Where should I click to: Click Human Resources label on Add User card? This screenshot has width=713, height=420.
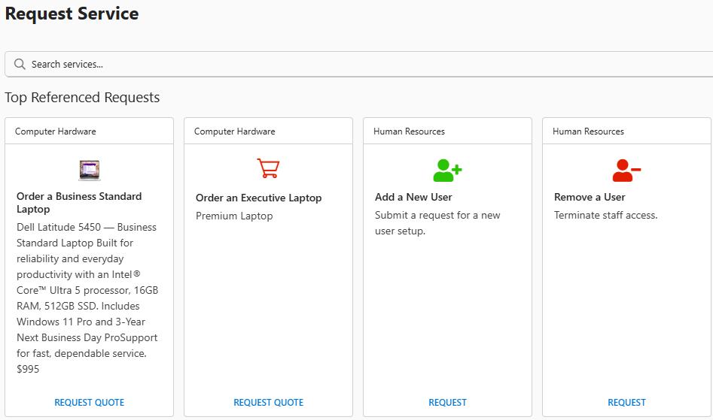(x=409, y=131)
